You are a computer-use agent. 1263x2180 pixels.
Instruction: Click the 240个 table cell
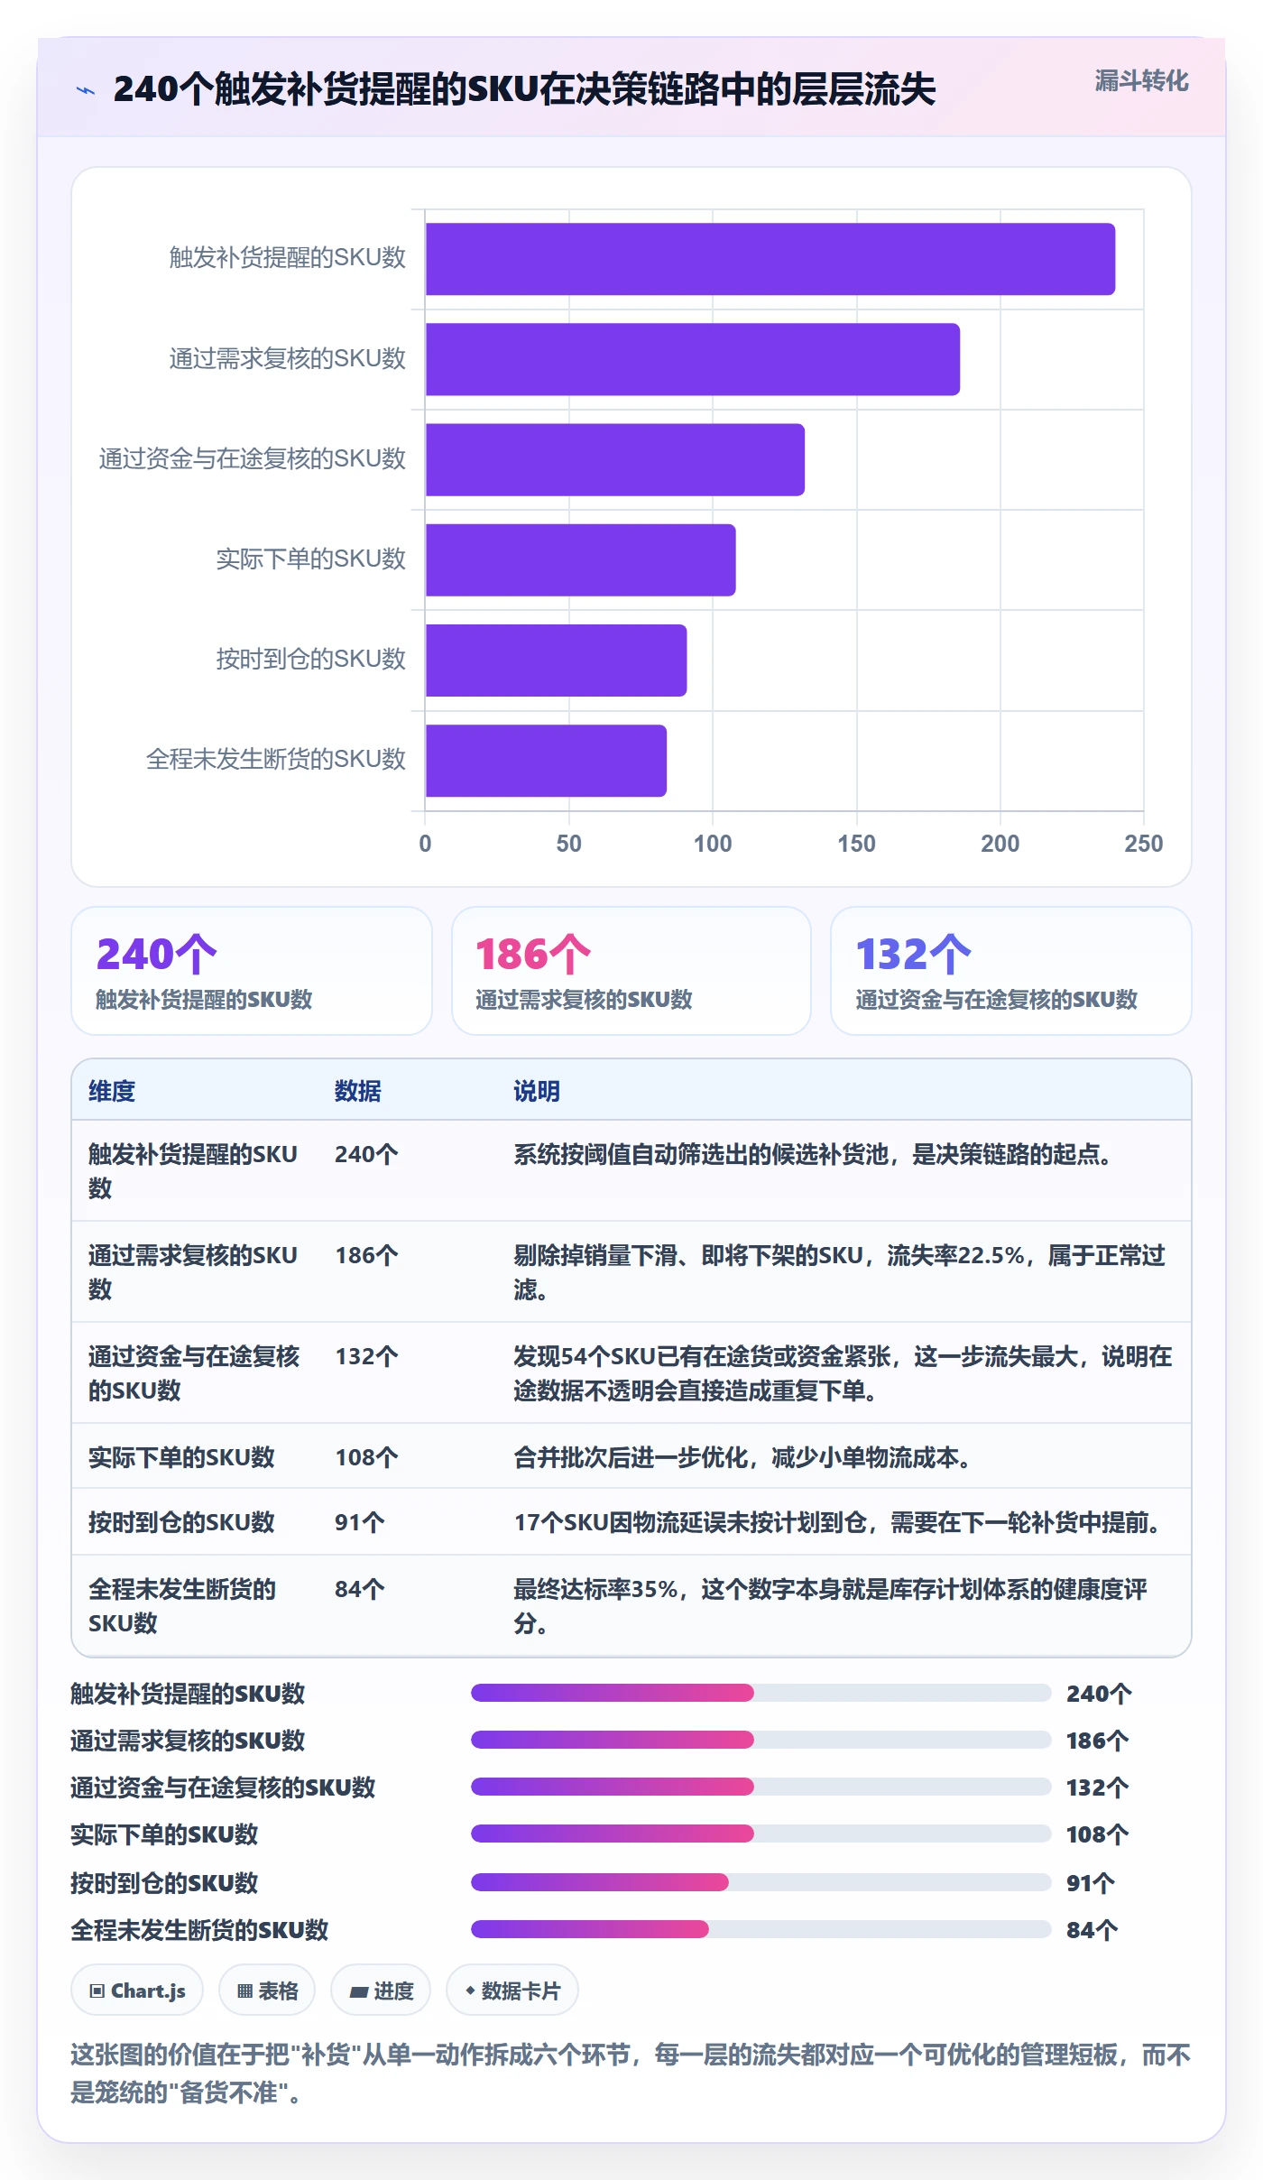click(x=366, y=1154)
